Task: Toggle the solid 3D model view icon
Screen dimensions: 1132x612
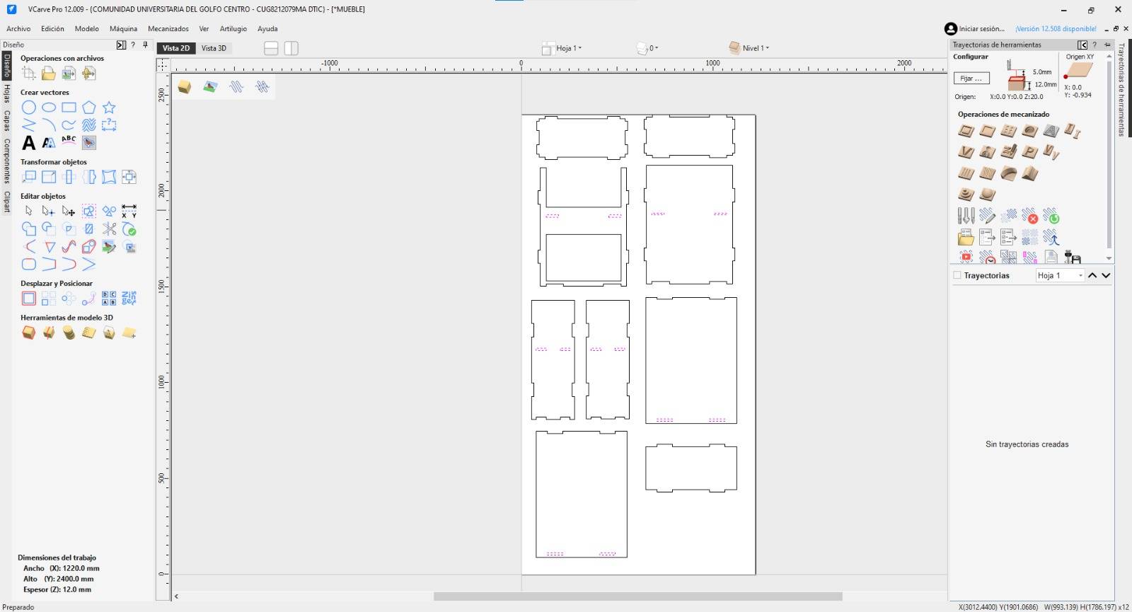Action: tap(184, 86)
